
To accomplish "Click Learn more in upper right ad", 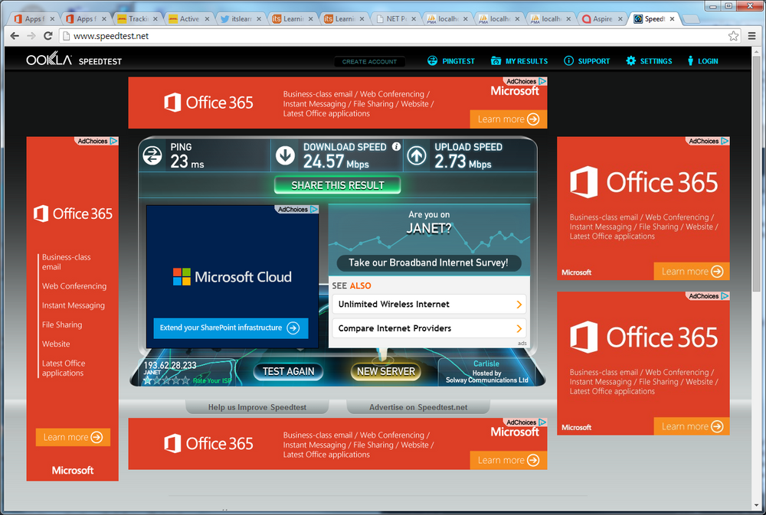I will click(x=692, y=272).
